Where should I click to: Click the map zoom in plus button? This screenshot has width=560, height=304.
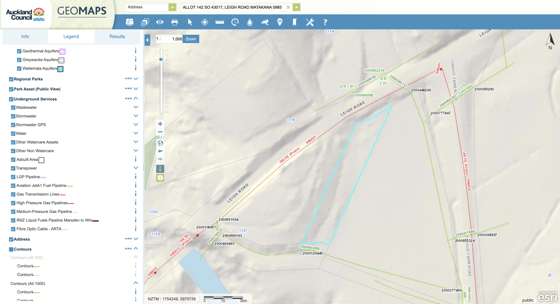coord(160,124)
